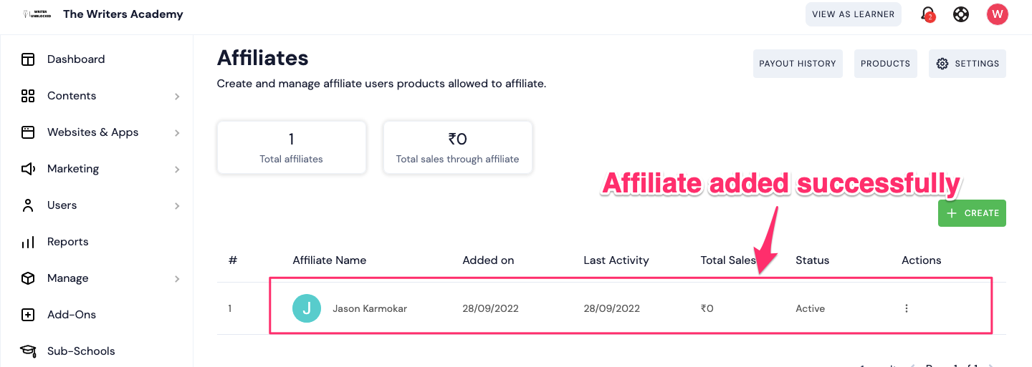Expand the Websites & Apps chevron

pos(176,132)
